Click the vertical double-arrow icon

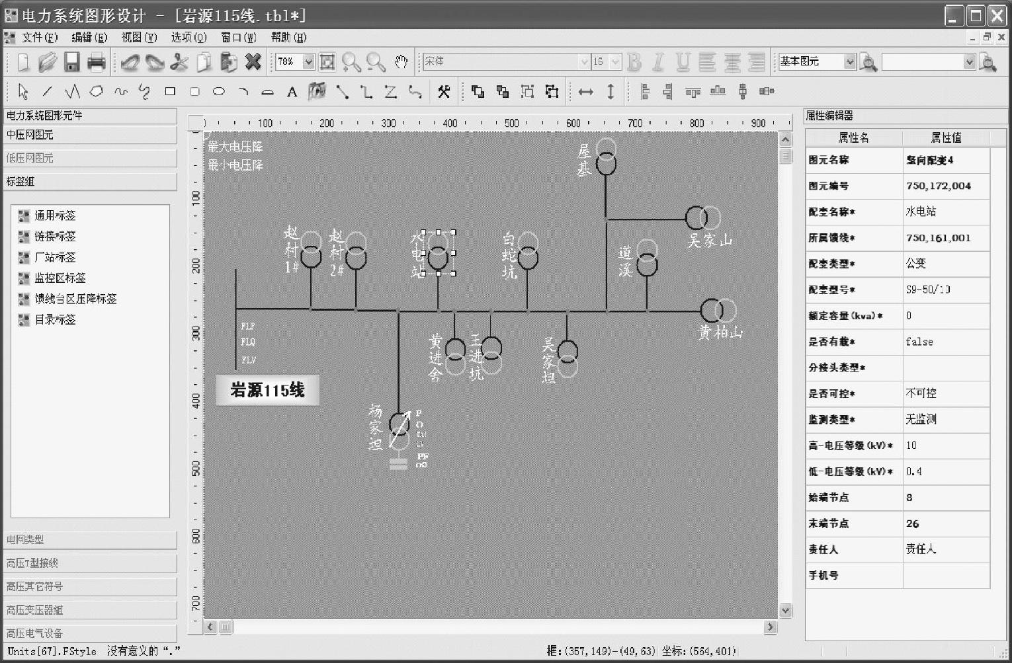pos(611,91)
